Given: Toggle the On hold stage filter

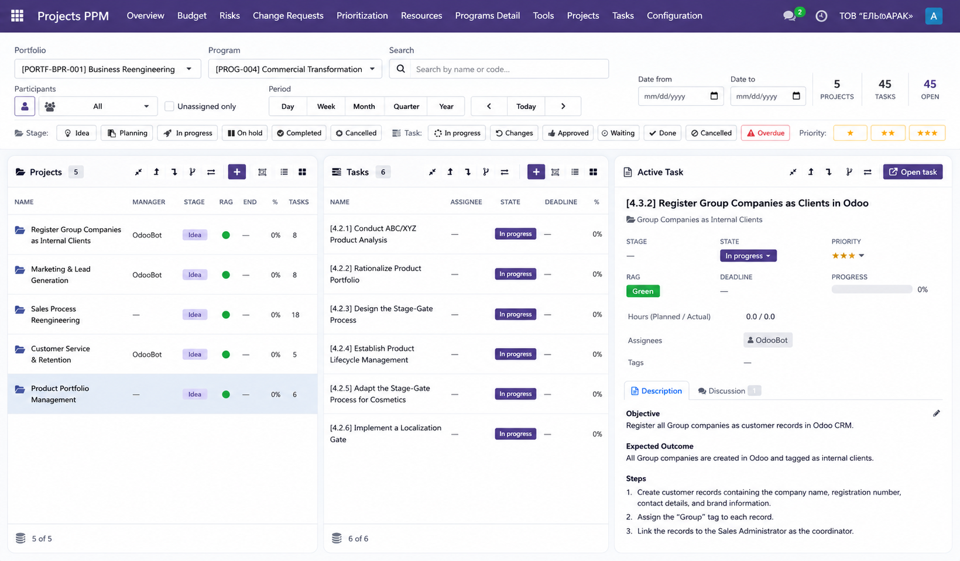Looking at the screenshot, I should 245,133.
